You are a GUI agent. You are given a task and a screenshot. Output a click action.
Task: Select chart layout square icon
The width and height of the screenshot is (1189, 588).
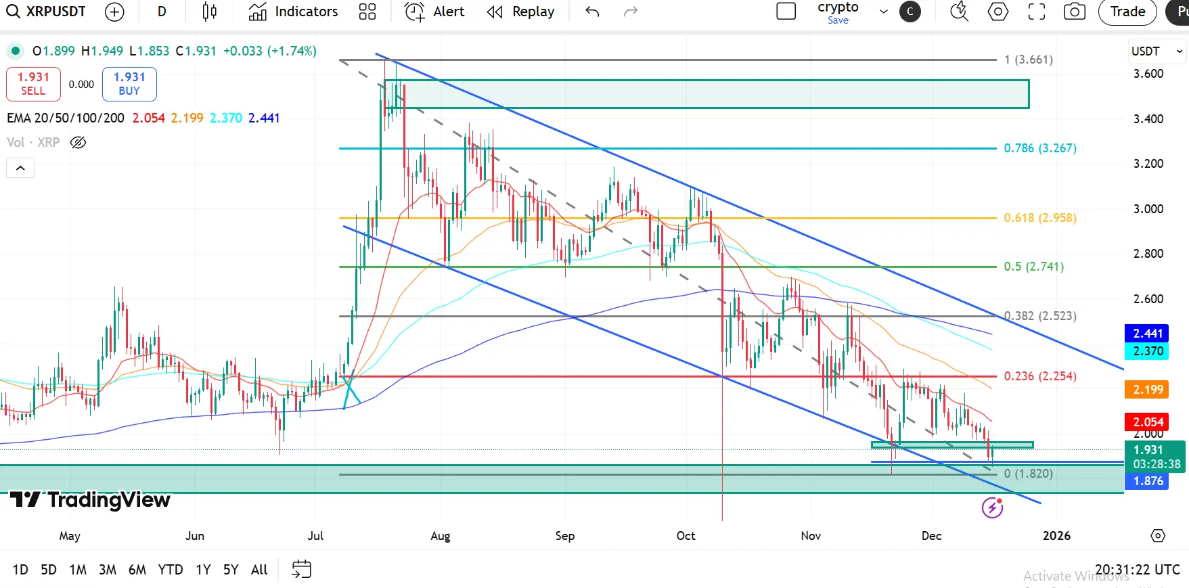786,12
